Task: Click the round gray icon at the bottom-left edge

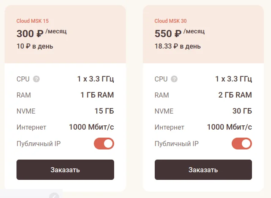Action: [54, 195]
